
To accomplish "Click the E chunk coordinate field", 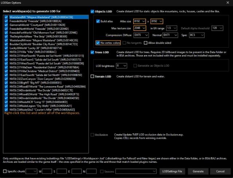I will pos(76,171).
